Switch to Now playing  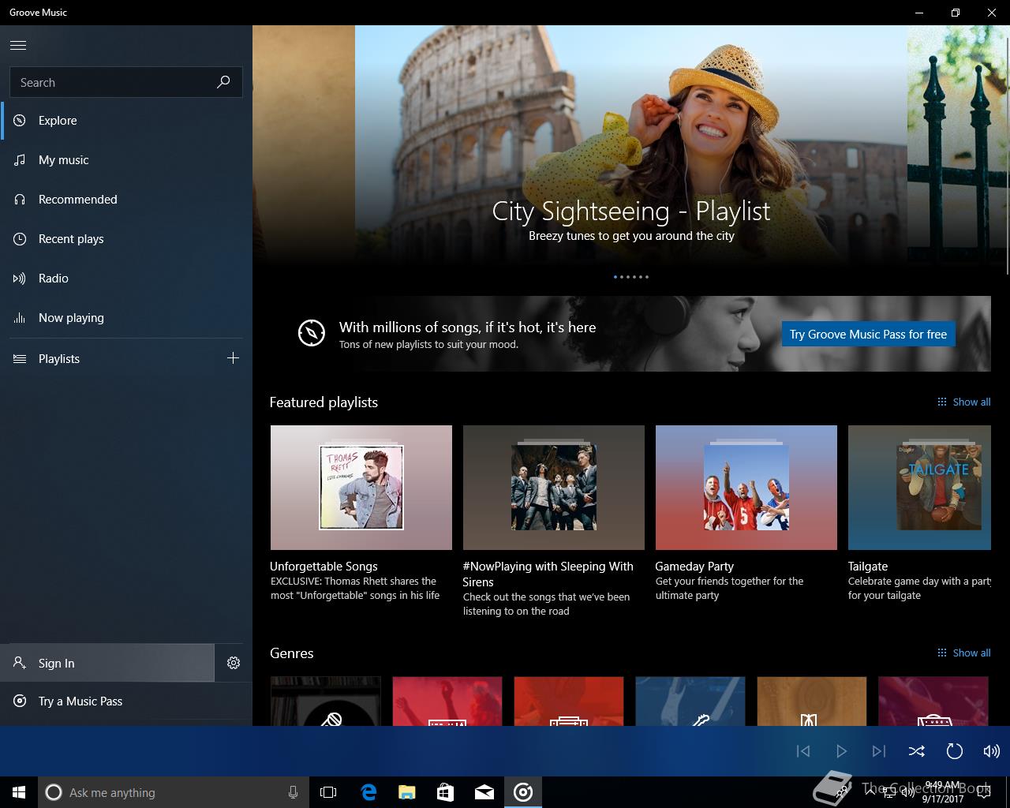(126, 318)
